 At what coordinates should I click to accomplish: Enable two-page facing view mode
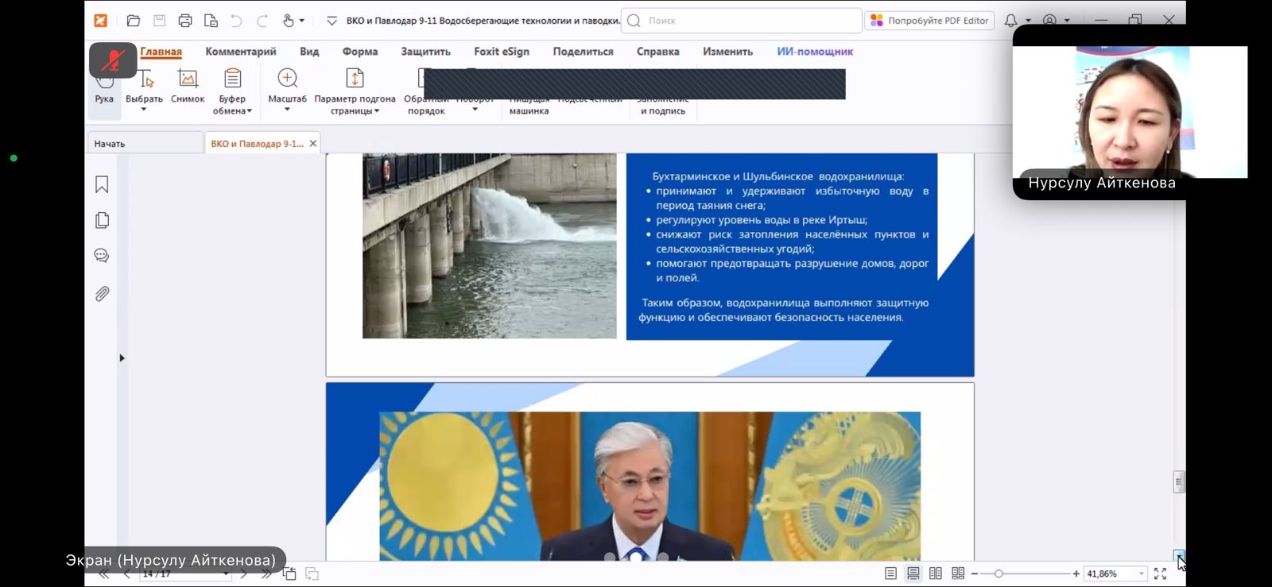(936, 573)
